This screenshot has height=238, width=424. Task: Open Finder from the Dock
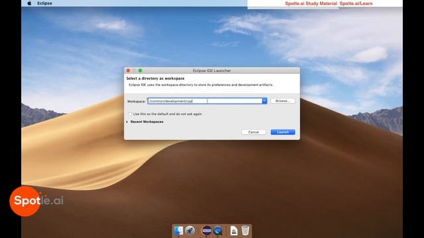point(178,231)
